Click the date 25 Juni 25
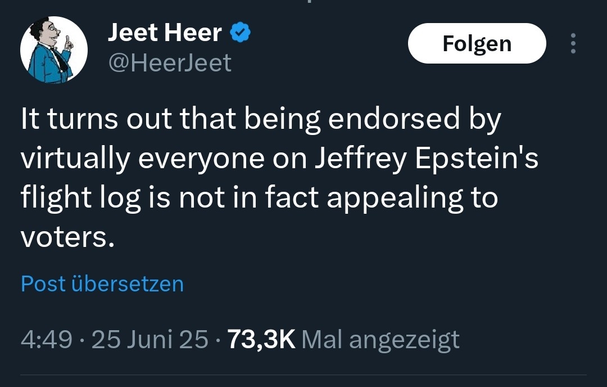The width and height of the screenshot is (607, 387). (150, 339)
